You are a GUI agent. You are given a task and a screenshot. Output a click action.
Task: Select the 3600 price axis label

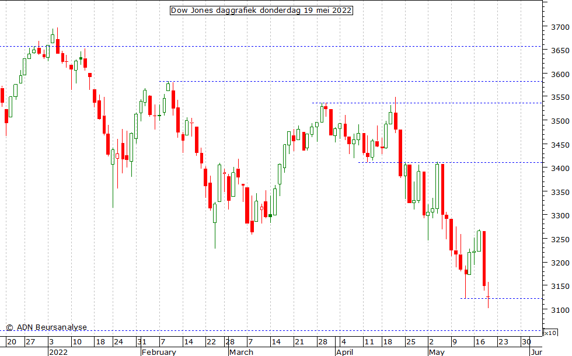pyautogui.click(x=560, y=74)
